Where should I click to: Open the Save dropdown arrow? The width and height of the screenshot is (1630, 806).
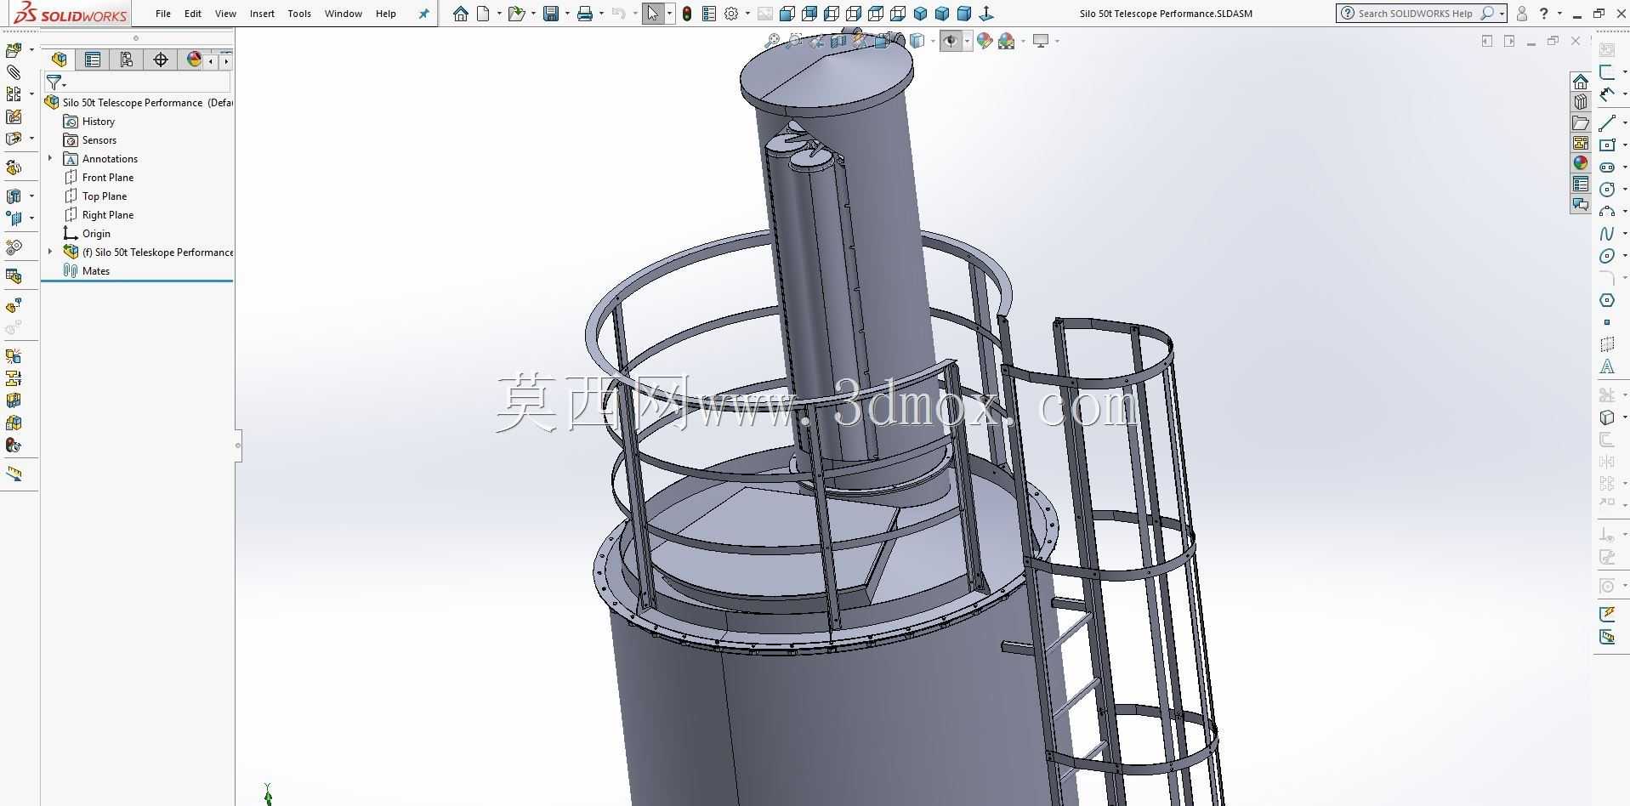coord(567,14)
